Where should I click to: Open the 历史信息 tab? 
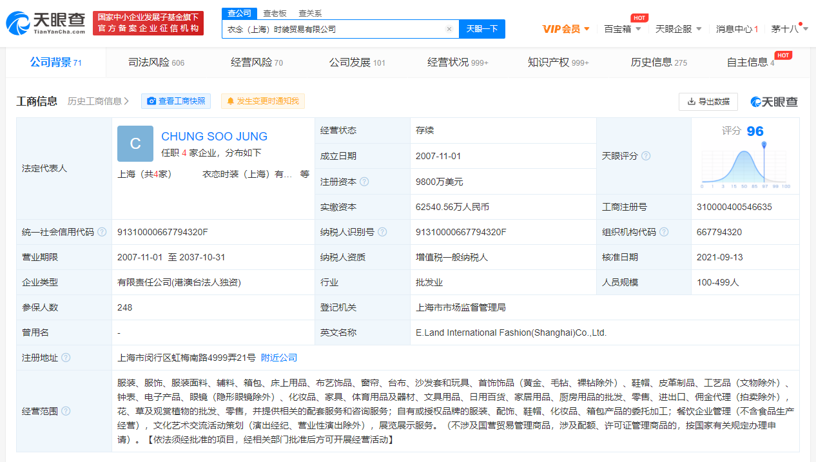(659, 63)
